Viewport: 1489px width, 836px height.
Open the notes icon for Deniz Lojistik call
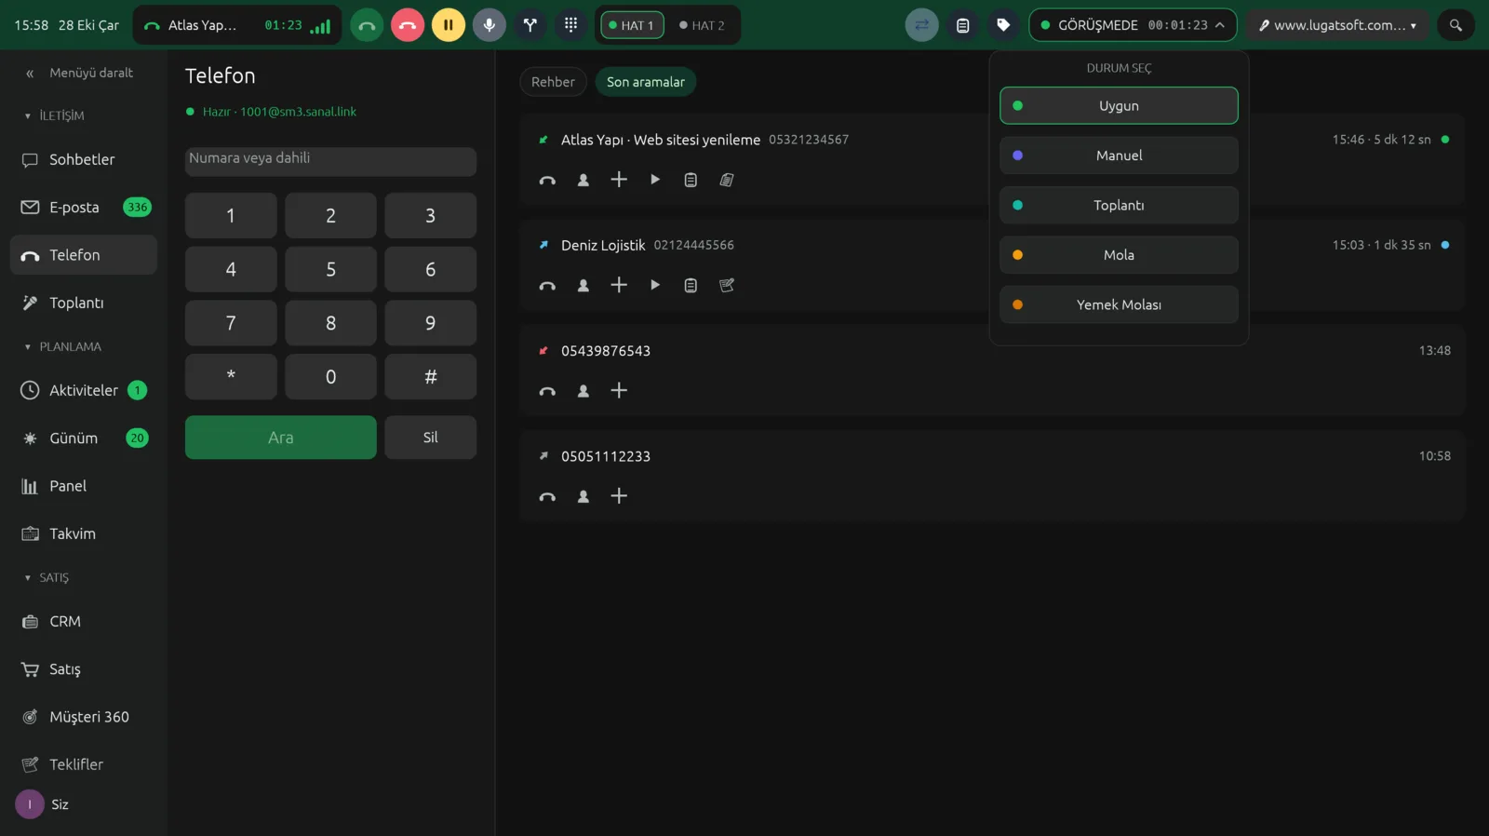click(691, 285)
